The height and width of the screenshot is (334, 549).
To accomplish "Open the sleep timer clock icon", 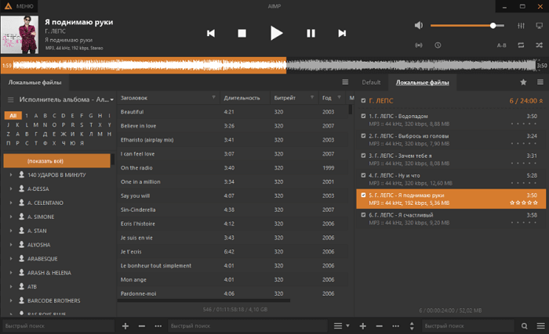I will click(x=438, y=45).
